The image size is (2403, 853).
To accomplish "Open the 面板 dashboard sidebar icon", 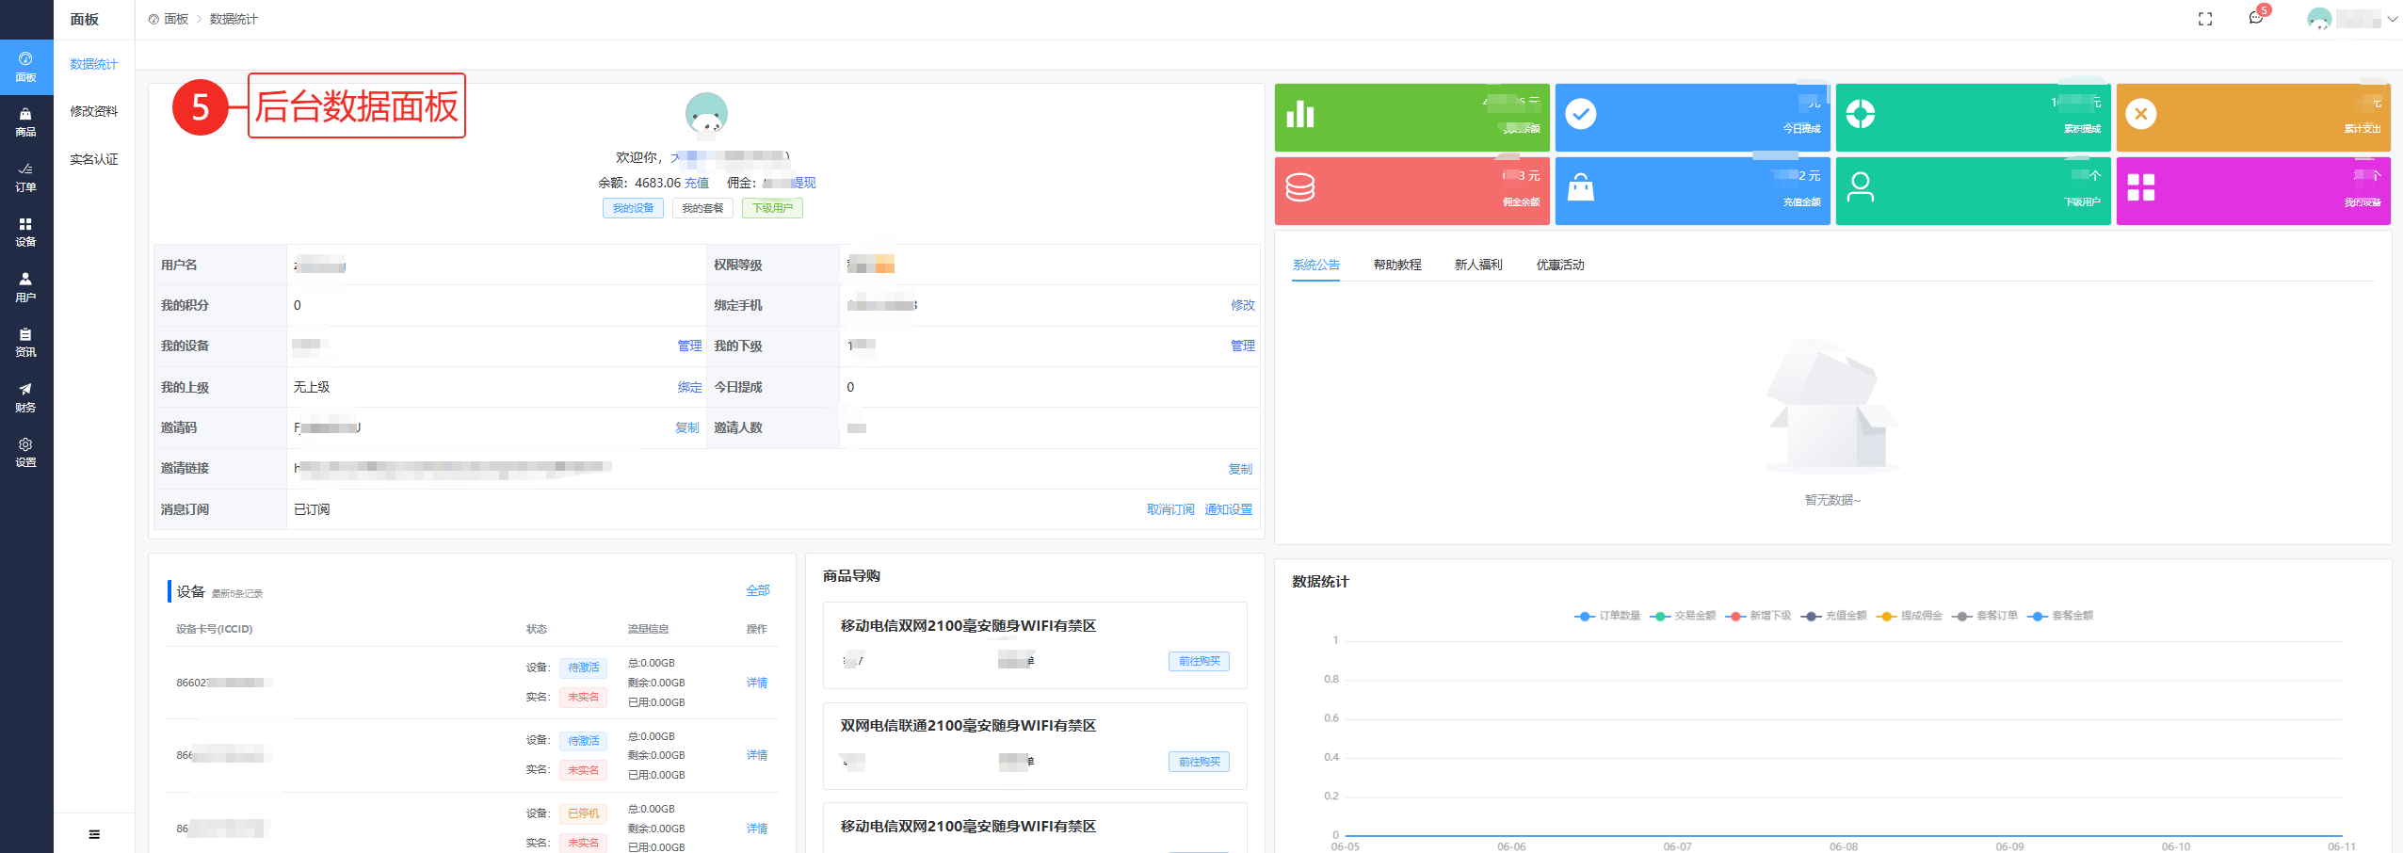I will 25,67.
